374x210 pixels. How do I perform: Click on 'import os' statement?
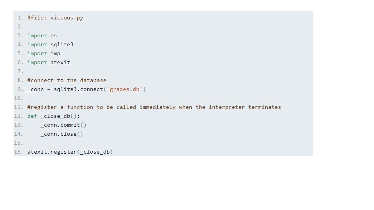click(x=42, y=35)
